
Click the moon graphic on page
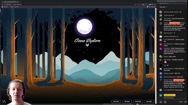[x=84, y=27]
